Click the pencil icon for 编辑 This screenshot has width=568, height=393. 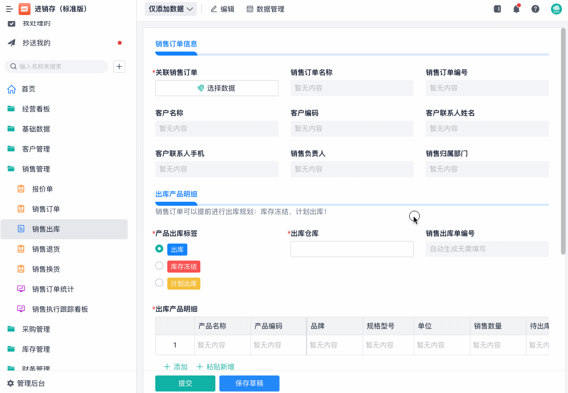click(214, 9)
